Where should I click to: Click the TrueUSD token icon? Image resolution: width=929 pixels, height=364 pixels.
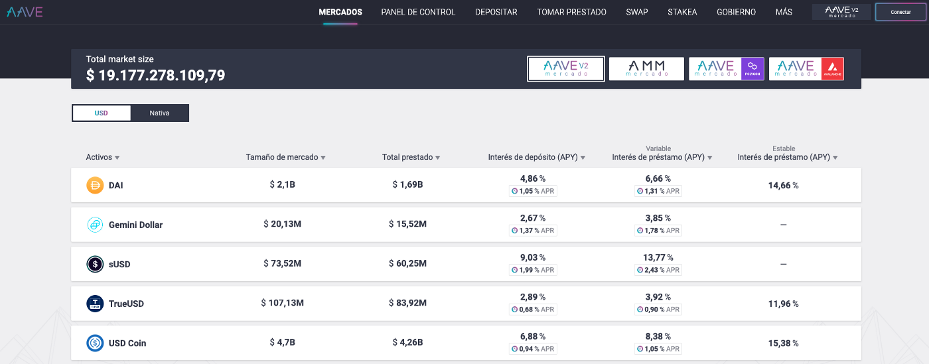pos(96,304)
